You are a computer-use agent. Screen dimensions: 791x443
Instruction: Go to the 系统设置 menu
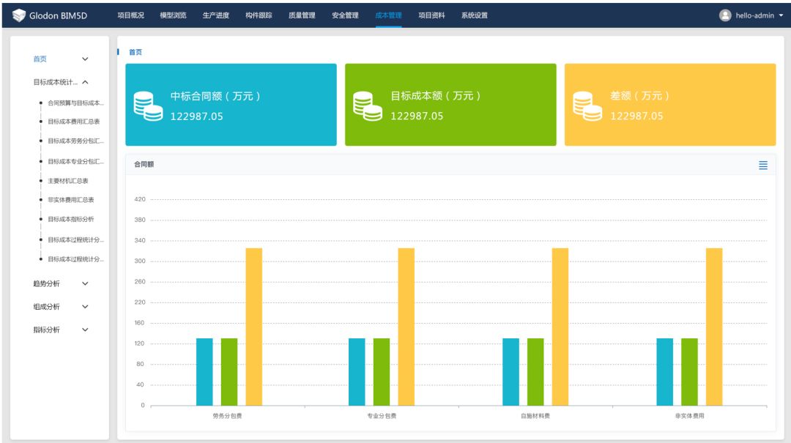474,15
